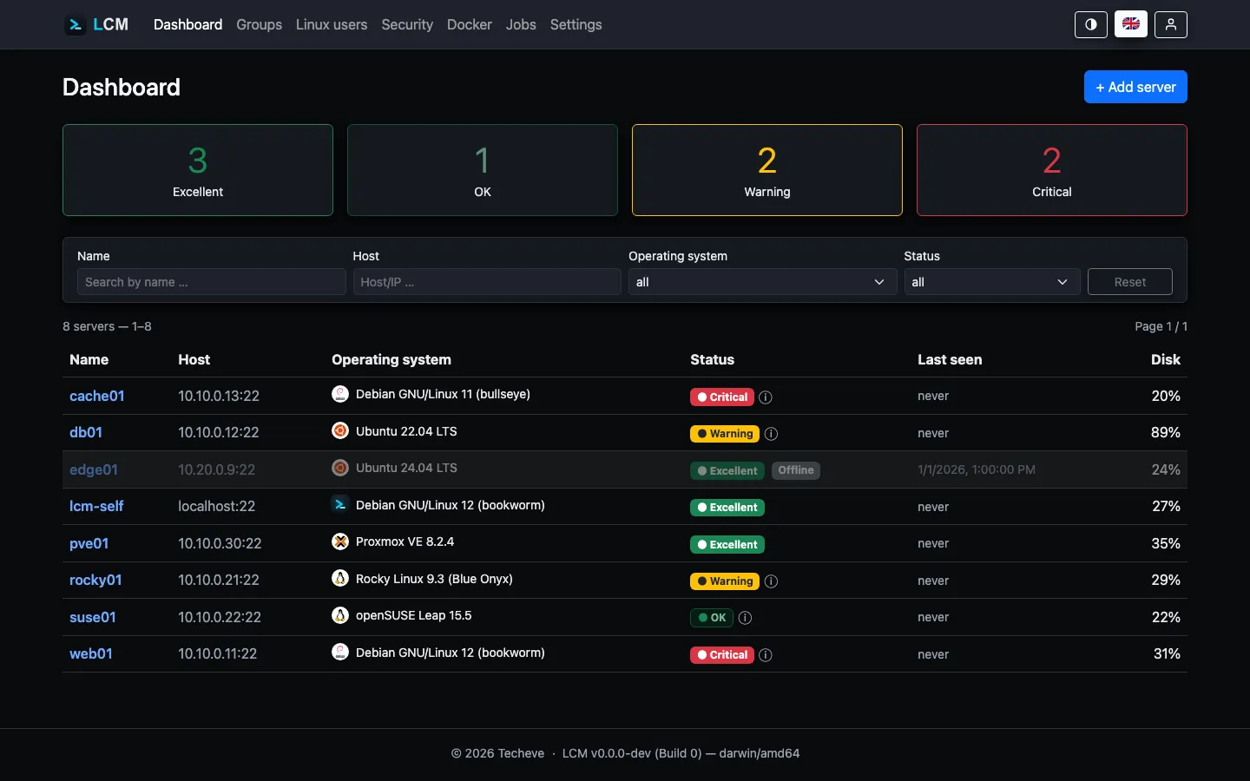Open the rocky01 server link

click(x=95, y=580)
